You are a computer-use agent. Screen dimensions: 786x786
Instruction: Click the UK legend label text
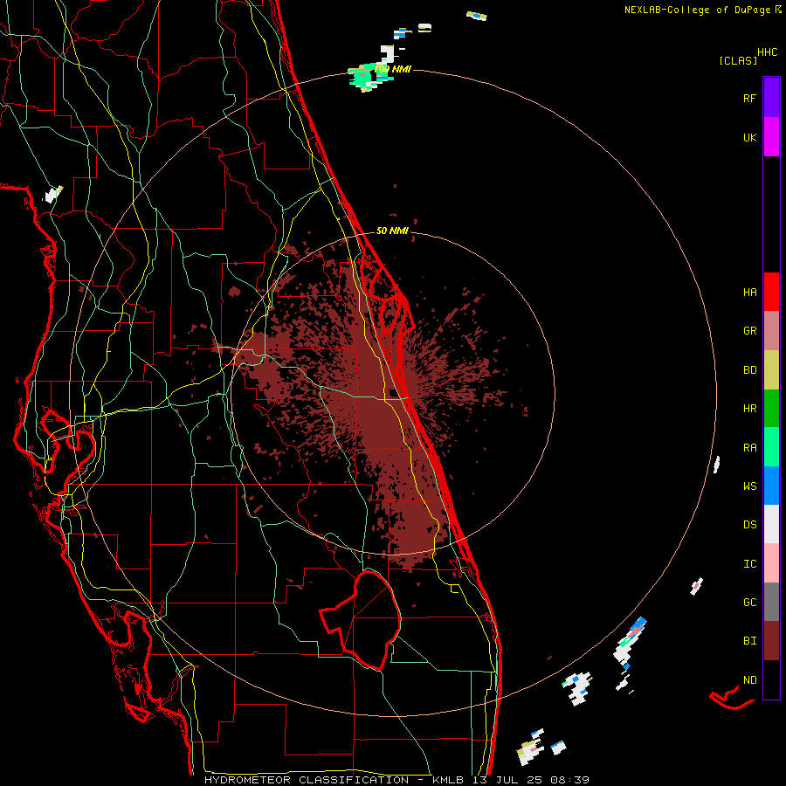pyautogui.click(x=750, y=137)
